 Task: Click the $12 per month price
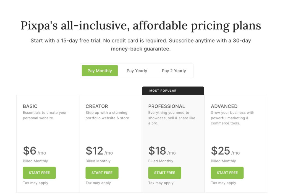tap(99, 151)
